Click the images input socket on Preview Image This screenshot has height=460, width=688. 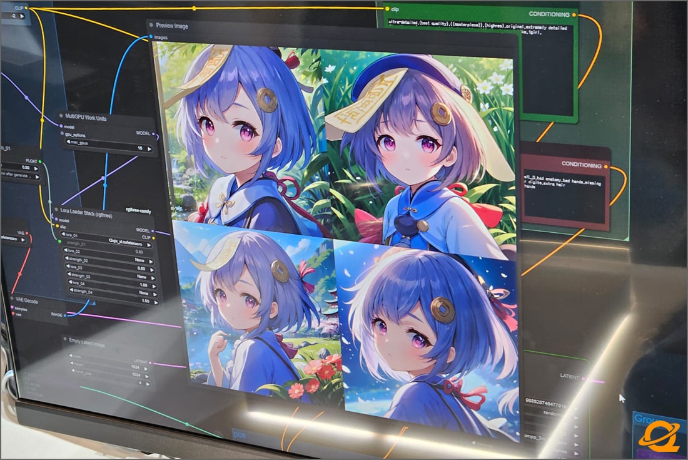coord(151,37)
